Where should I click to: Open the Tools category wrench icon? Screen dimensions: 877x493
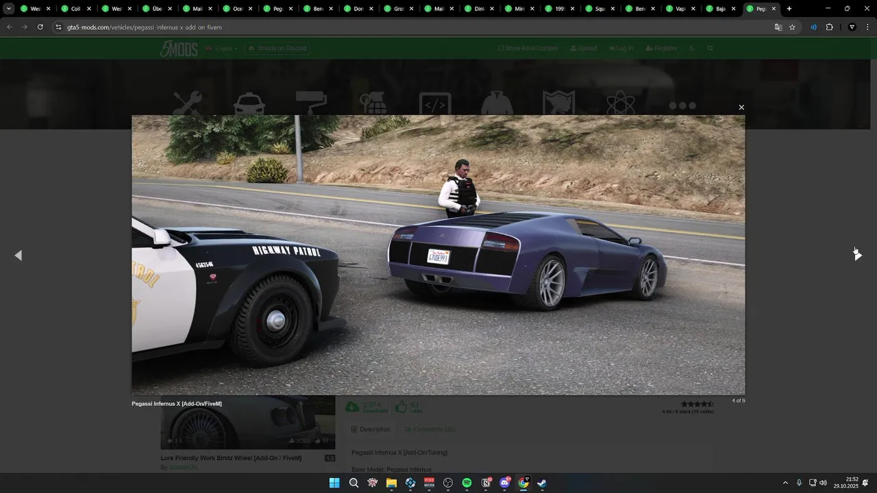186,103
